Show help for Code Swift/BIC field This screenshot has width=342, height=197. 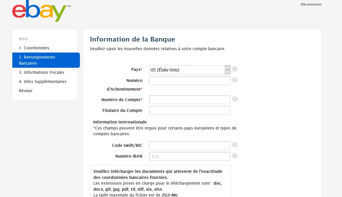coord(235,145)
